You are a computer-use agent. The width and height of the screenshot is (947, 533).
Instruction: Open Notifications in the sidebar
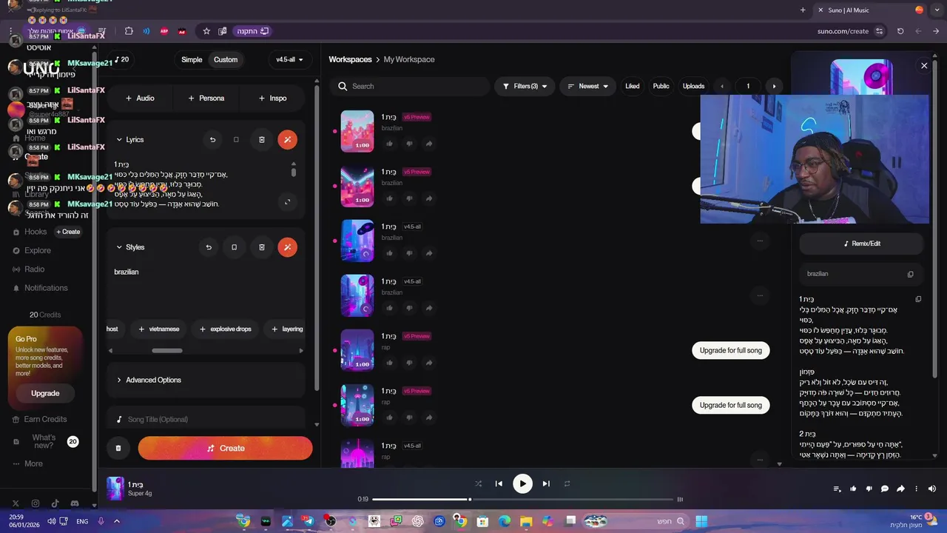tap(40, 287)
